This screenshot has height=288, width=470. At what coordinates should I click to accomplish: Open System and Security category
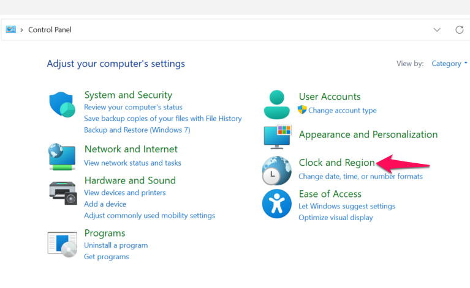(x=128, y=95)
